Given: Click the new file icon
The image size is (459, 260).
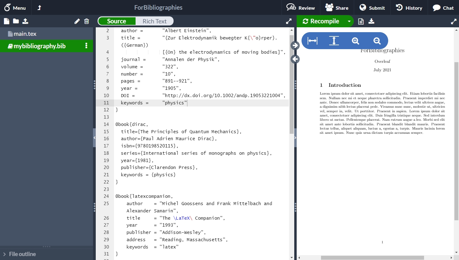Looking at the screenshot, I should coord(6,21).
